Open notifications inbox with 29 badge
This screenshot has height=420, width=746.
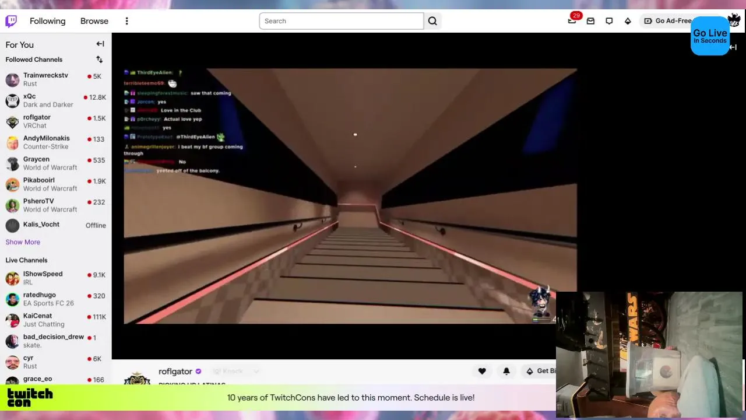pyautogui.click(x=572, y=20)
